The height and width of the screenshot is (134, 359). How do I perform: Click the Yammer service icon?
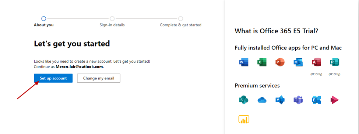tap(280, 100)
